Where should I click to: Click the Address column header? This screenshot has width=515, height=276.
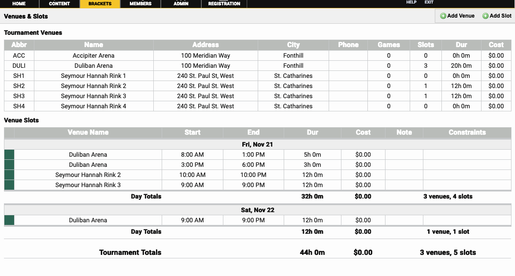[x=206, y=45]
